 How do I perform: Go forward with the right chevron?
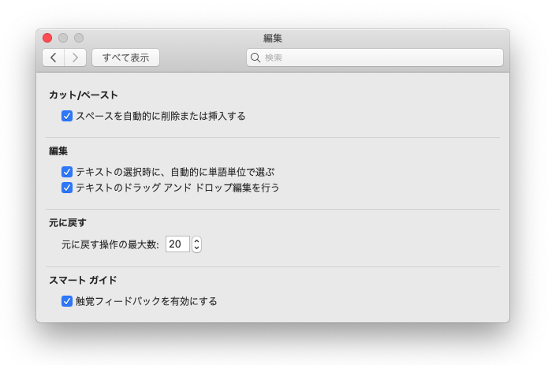click(75, 58)
